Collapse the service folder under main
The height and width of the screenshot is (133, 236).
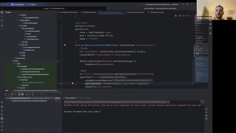coord(18,45)
